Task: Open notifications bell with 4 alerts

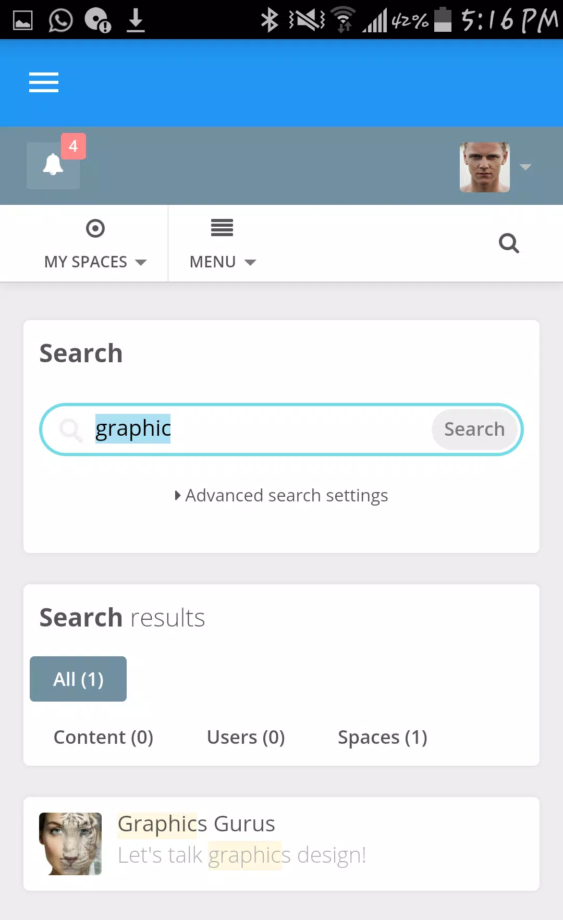Action: [53, 165]
